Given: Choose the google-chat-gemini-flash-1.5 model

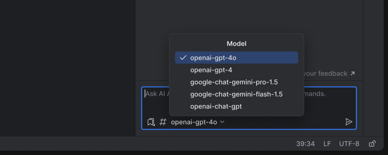Looking at the screenshot, I should [x=236, y=94].
